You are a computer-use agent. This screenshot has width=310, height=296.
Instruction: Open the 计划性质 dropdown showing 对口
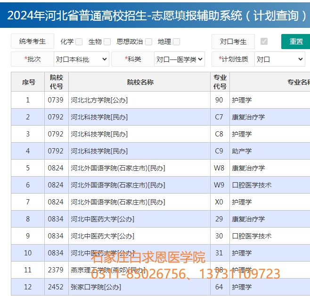pyautogui.click(x=280, y=59)
